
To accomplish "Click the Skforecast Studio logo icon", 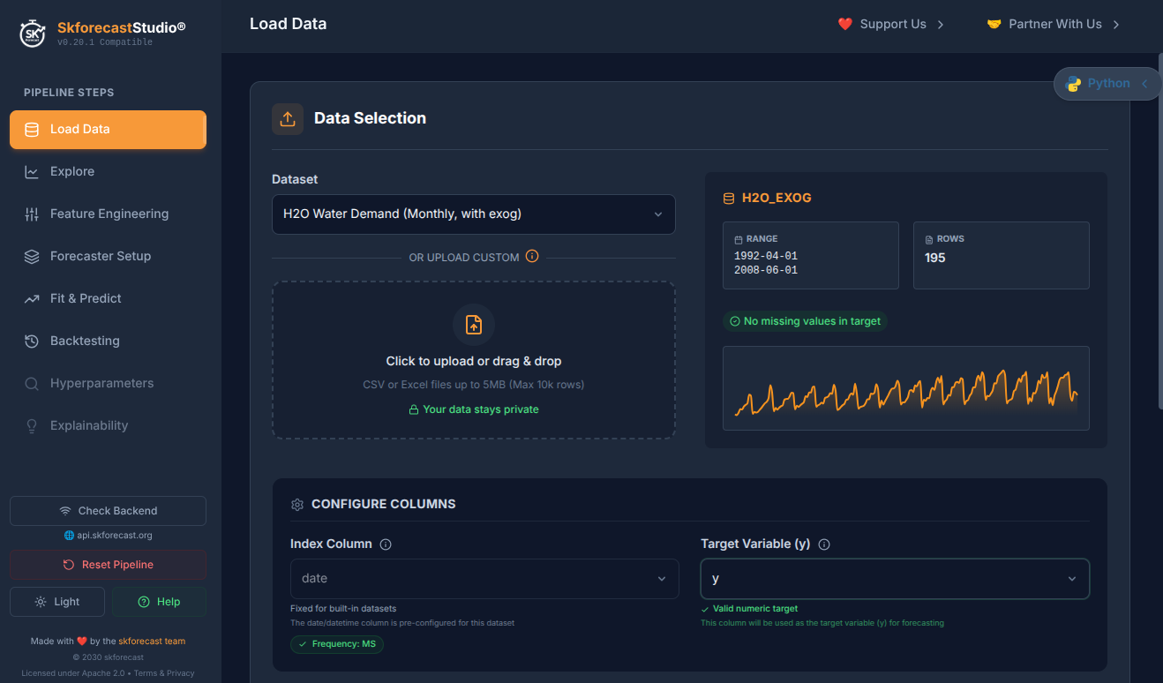I will coord(33,34).
